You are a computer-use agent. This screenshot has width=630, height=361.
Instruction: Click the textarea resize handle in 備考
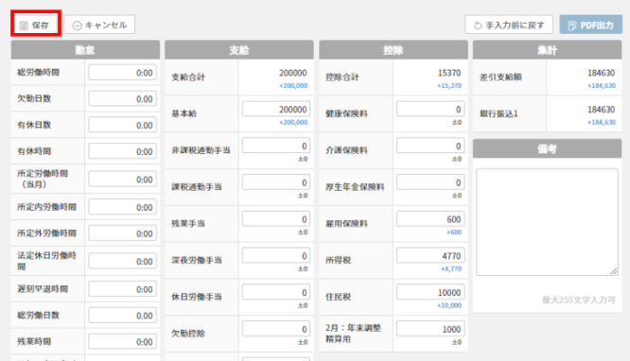coord(614,271)
